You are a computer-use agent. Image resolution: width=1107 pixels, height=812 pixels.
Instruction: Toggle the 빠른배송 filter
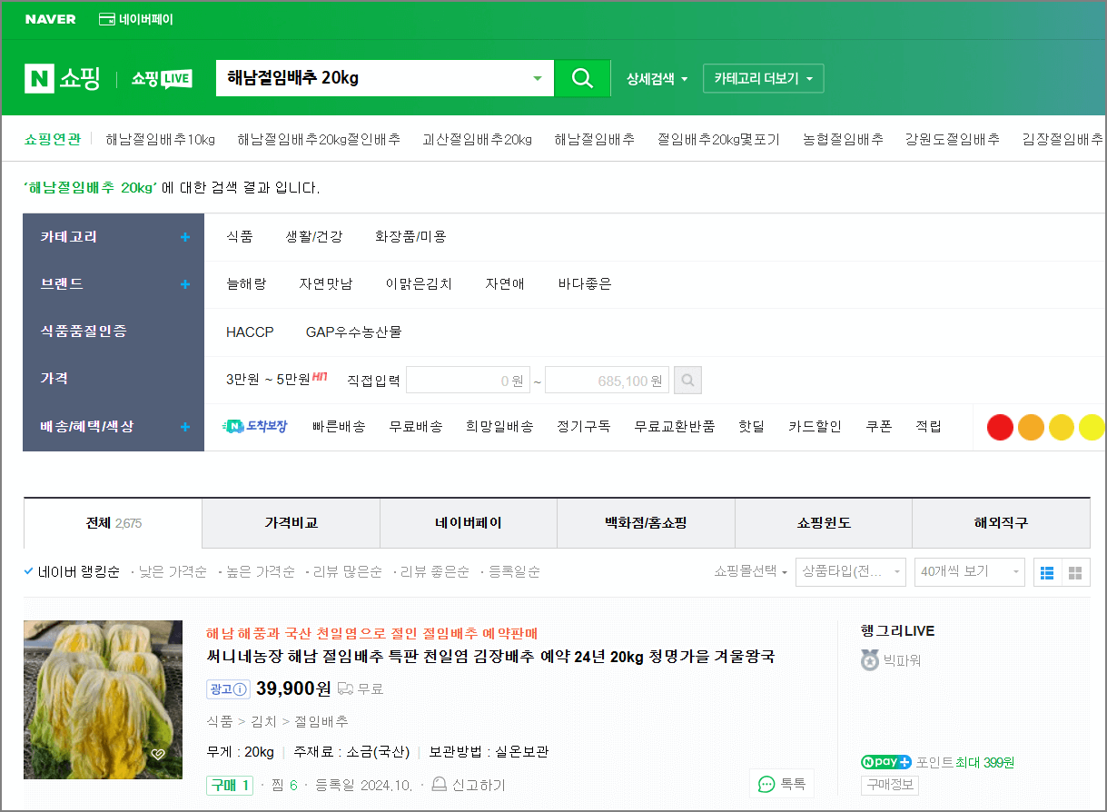click(339, 427)
